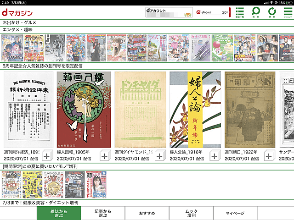This screenshot has width=294, height=220.
Task: Open the Disney magazine with Daisy Duck
Action: pyautogui.click(x=222, y=48)
